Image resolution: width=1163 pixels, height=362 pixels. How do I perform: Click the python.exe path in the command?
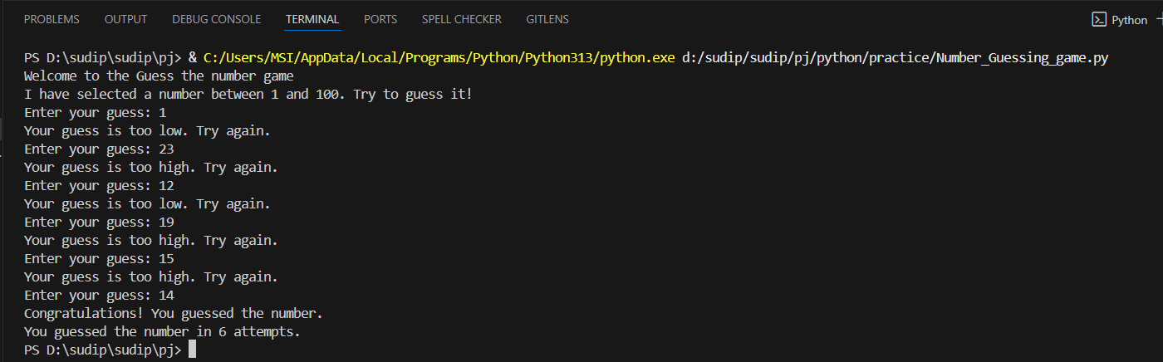pos(439,58)
